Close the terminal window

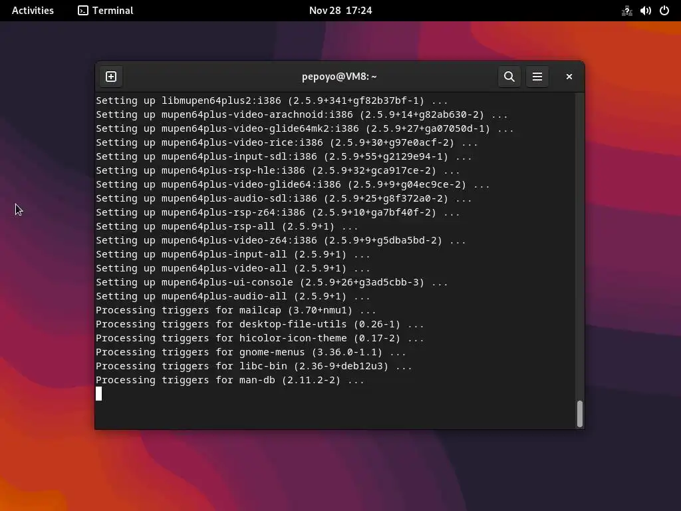pyautogui.click(x=569, y=77)
